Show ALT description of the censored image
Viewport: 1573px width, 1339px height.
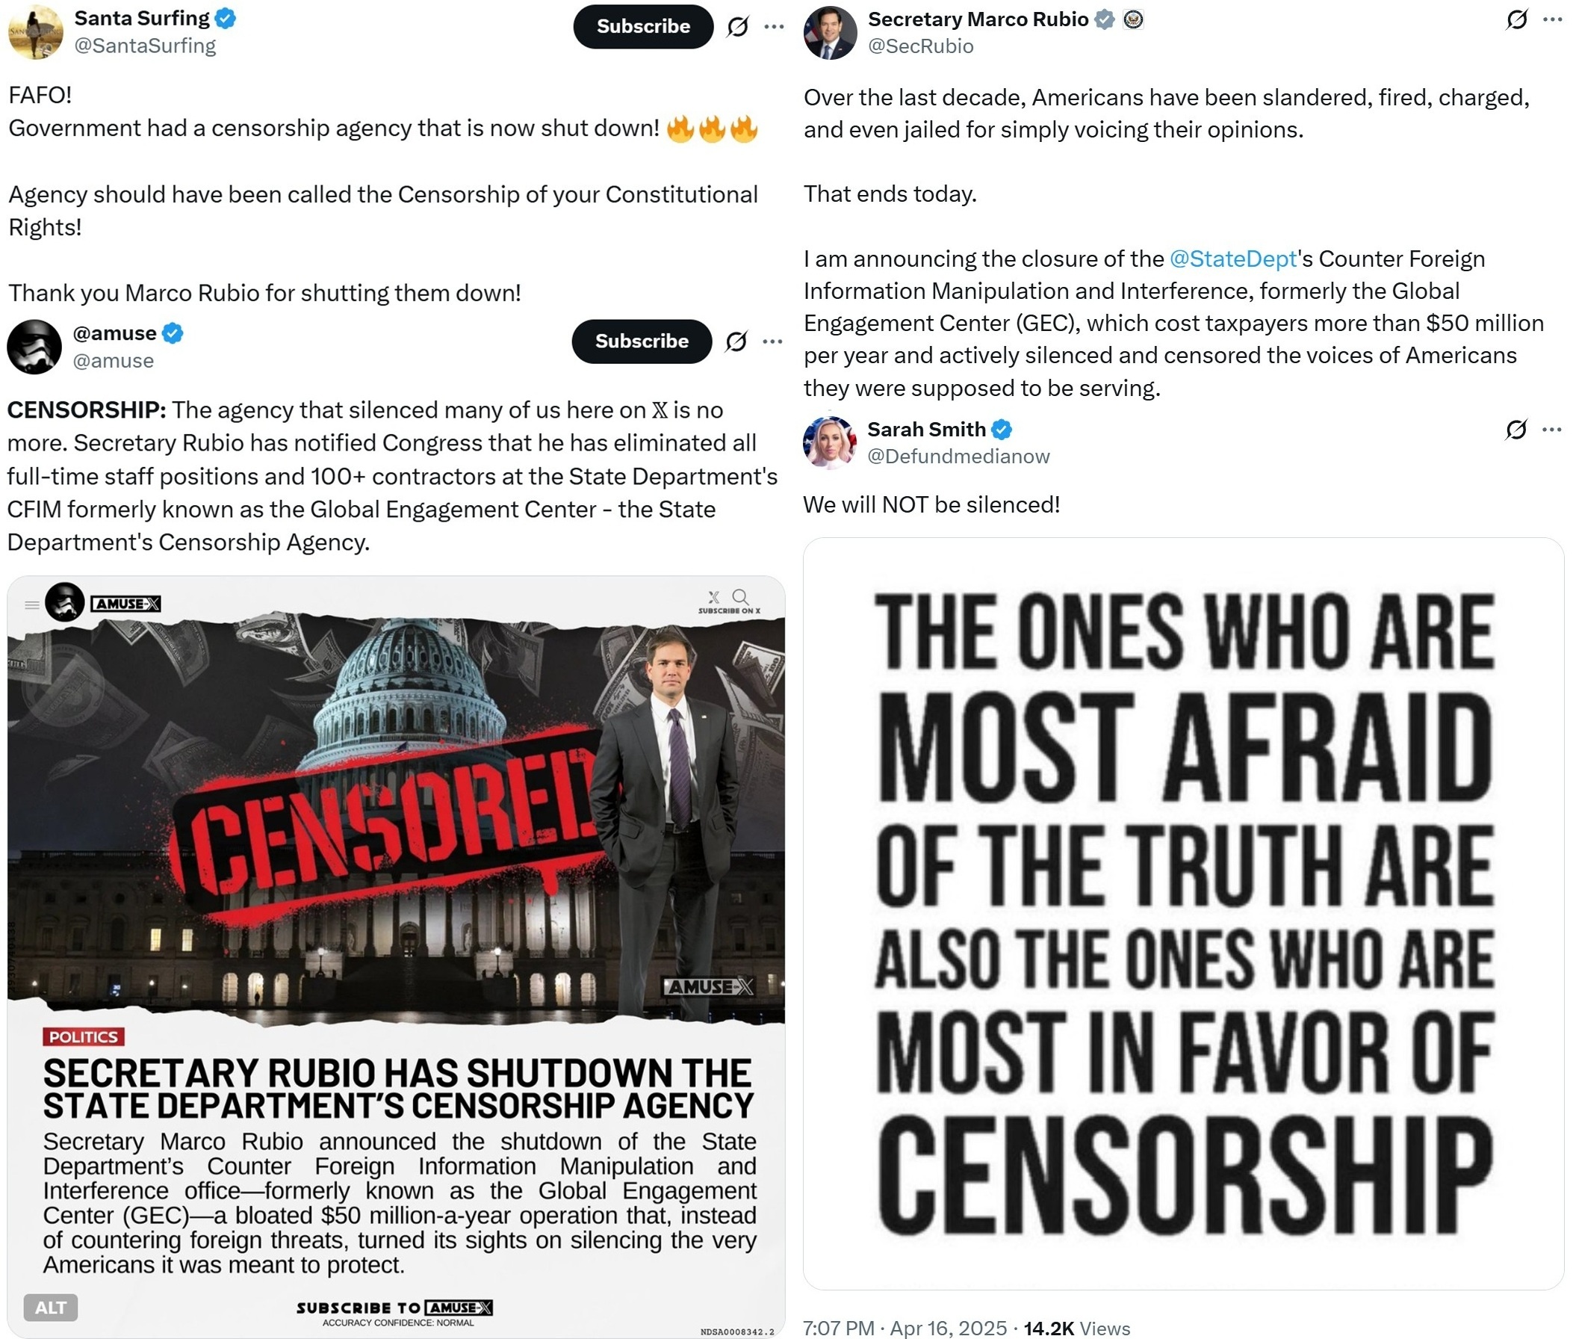coord(51,1307)
